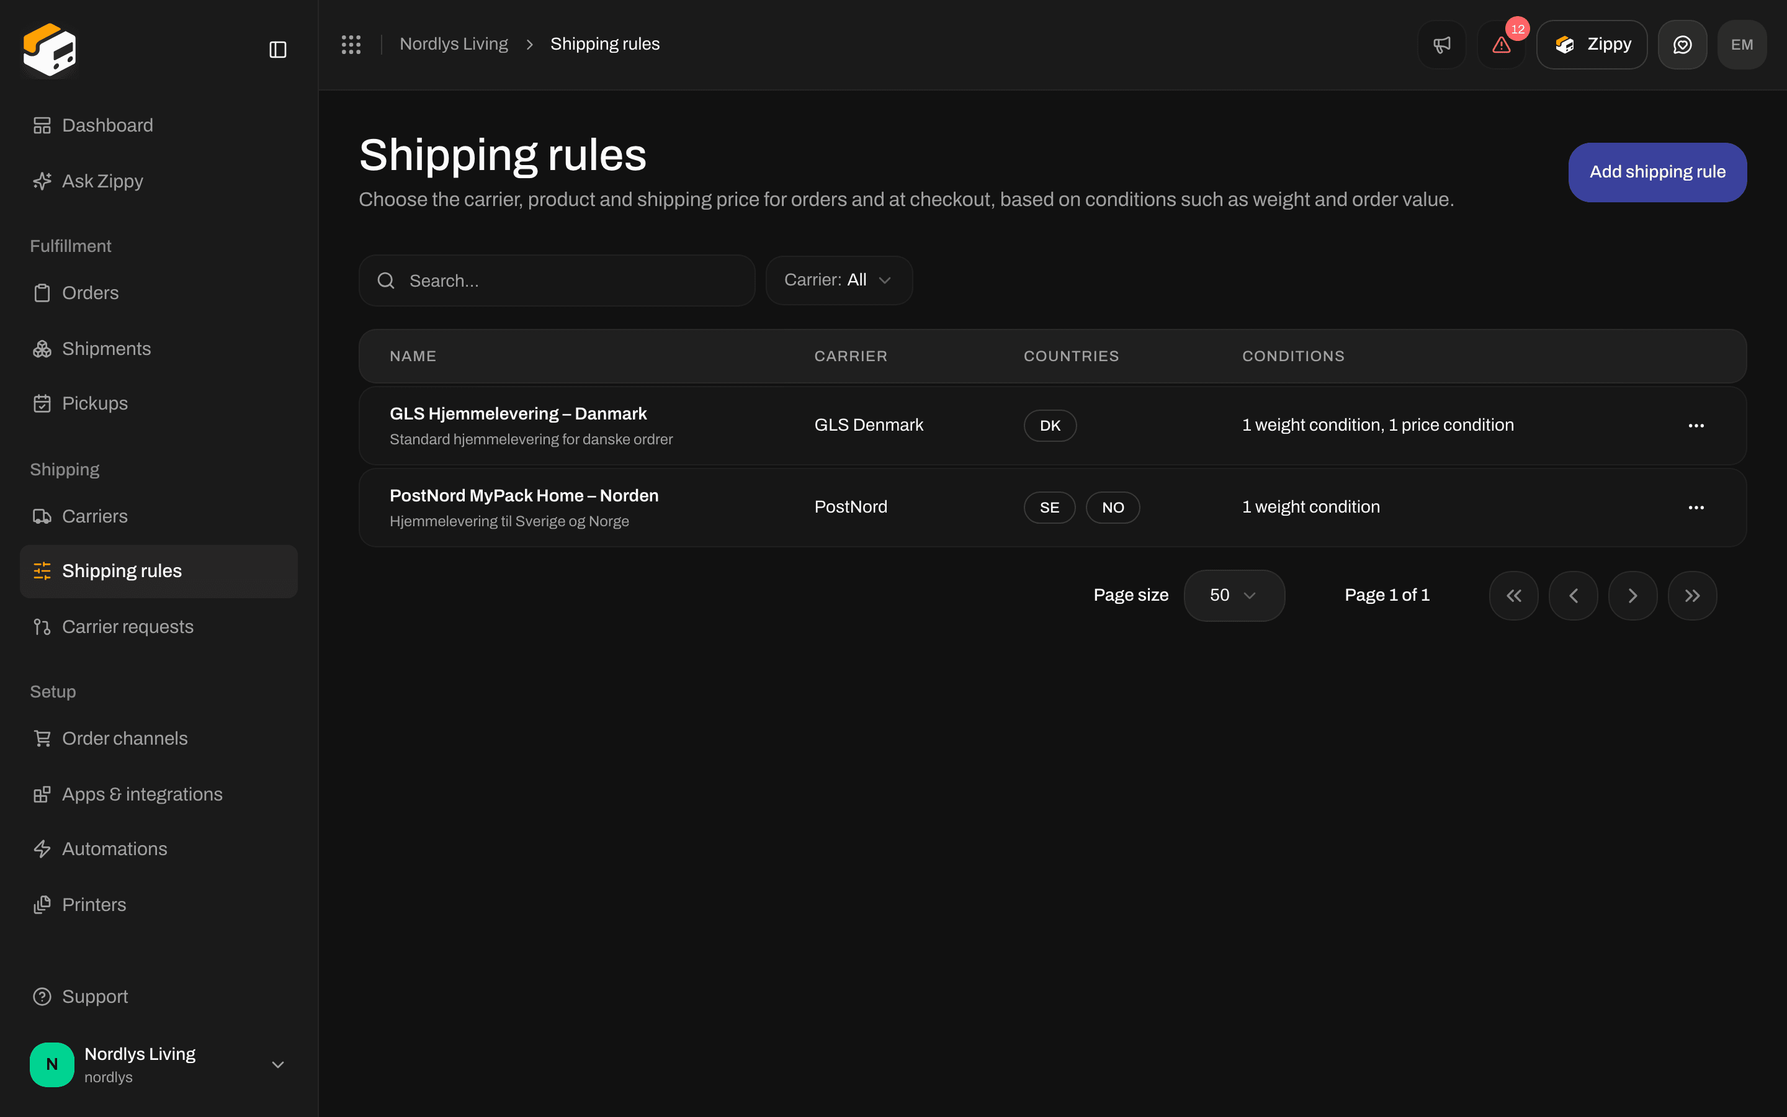The width and height of the screenshot is (1787, 1117).
Task: Click CARRIER column header
Action: [851, 356]
